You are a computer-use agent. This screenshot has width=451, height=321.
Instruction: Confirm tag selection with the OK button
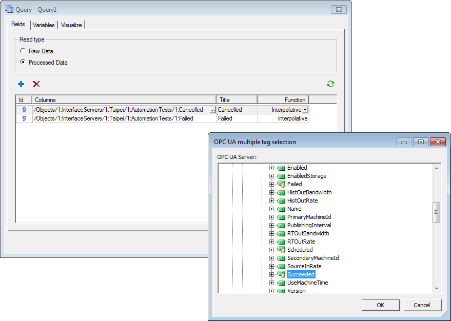(381, 305)
